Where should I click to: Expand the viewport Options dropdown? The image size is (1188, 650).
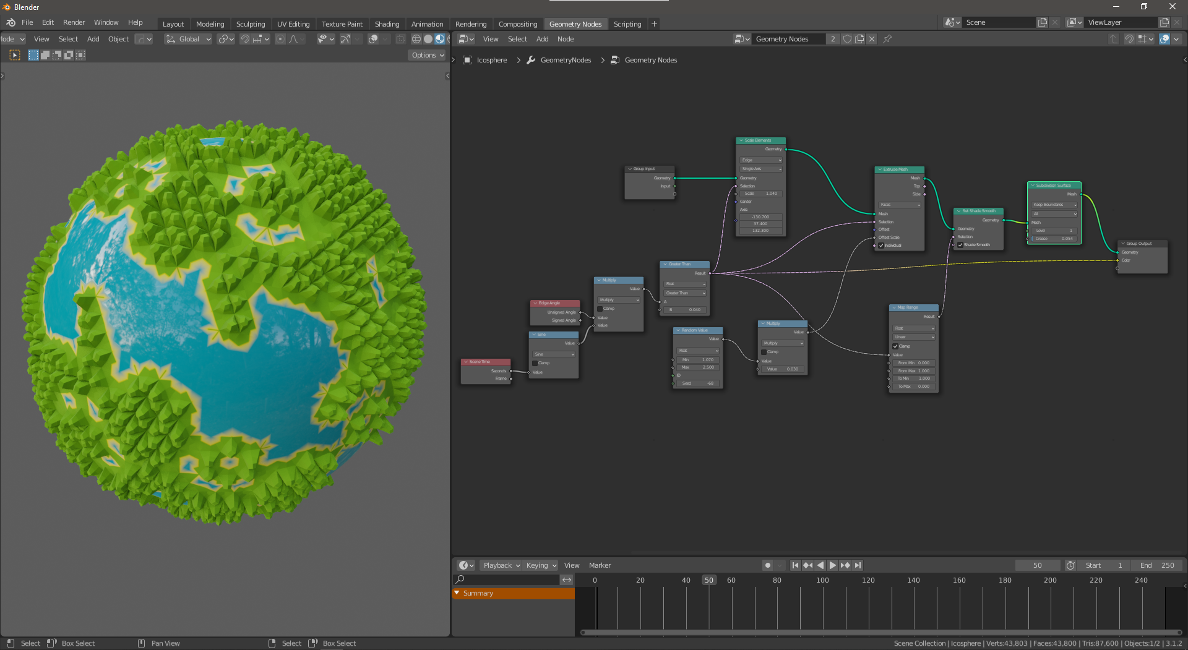point(428,55)
